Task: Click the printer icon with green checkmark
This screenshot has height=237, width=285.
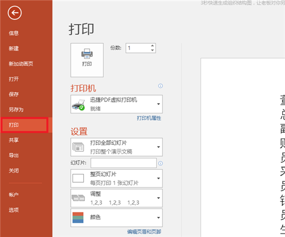Action: pos(78,104)
